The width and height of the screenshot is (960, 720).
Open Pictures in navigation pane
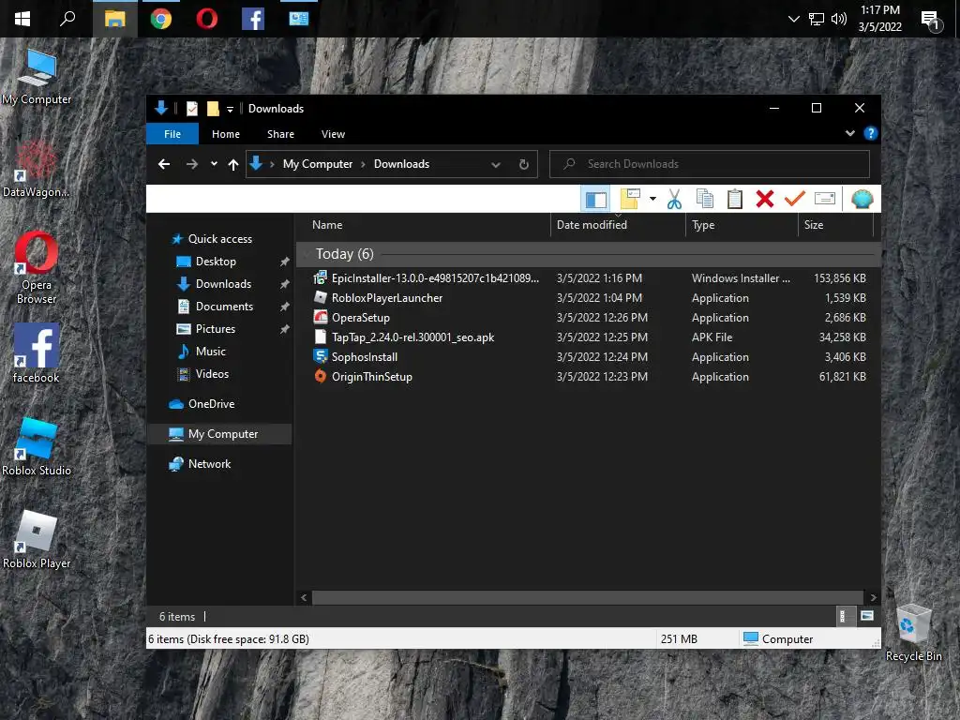pyautogui.click(x=215, y=329)
